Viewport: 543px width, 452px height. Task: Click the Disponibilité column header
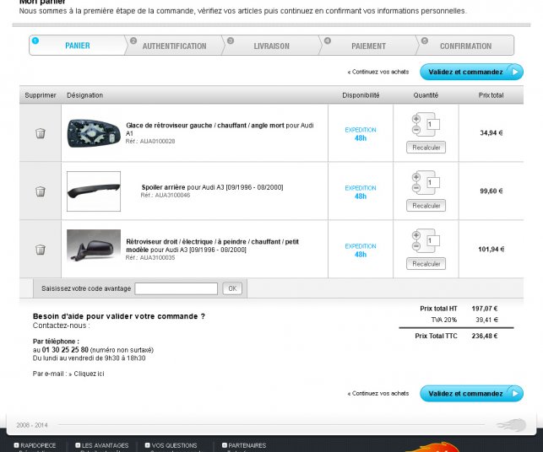[361, 95]
